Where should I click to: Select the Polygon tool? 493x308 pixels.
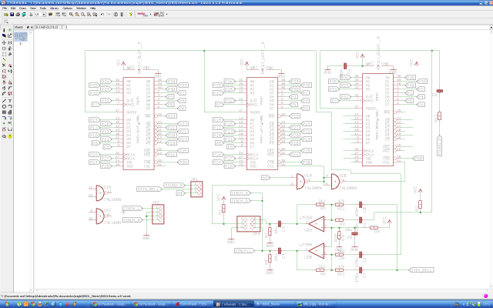point(10,112)
